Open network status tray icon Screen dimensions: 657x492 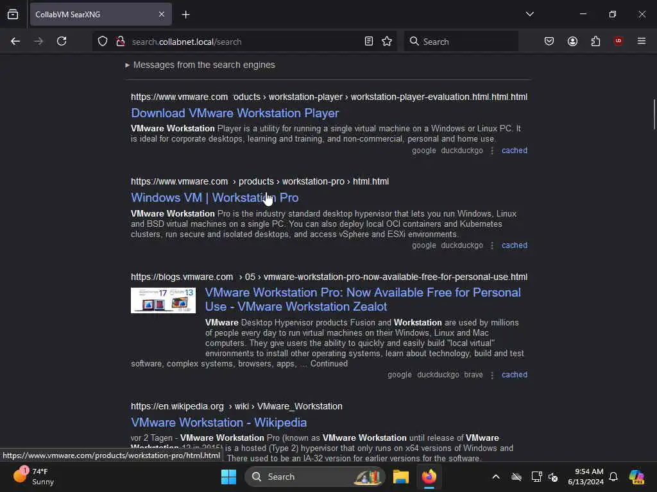537,477
